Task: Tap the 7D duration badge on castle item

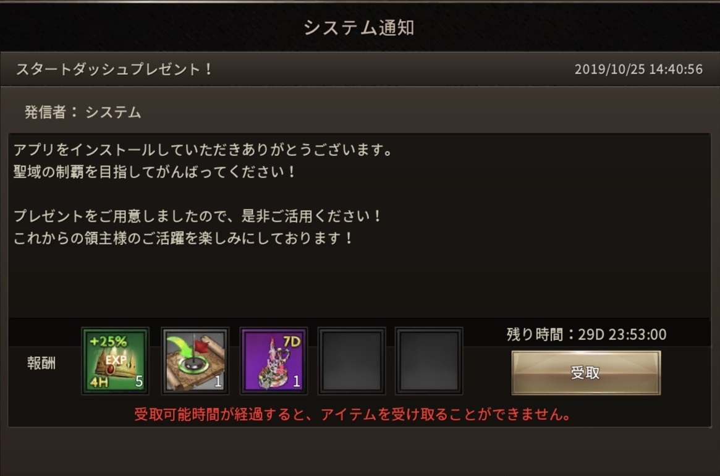Action: [x=292, y=341]
